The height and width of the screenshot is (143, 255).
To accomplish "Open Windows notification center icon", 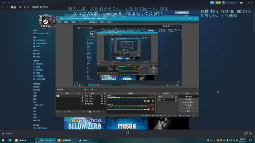I will pyautogui.click(x=251, y=140).
